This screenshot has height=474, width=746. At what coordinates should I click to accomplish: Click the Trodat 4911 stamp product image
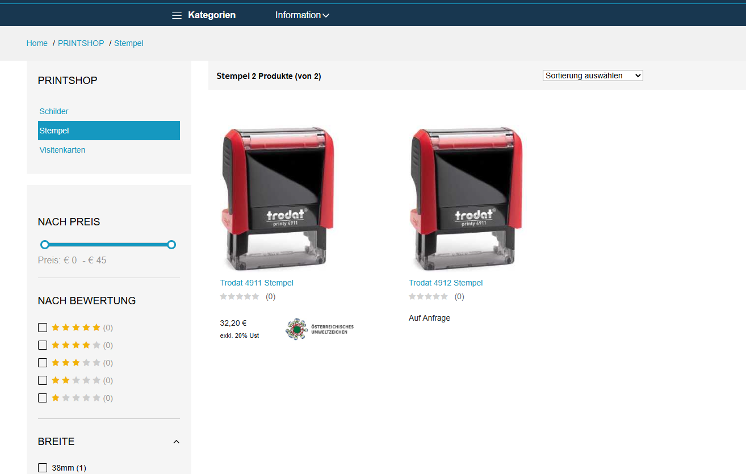click(x=277, y=199)
